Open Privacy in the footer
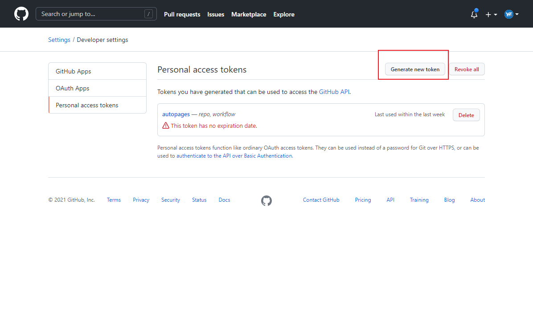 (141, 200)
